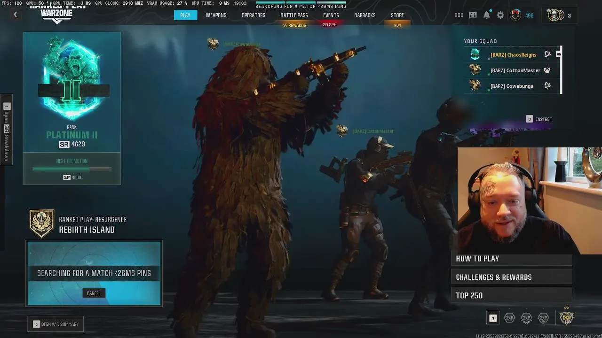Open the Barracks tab
602x338 pixels.
click(365, 15)
